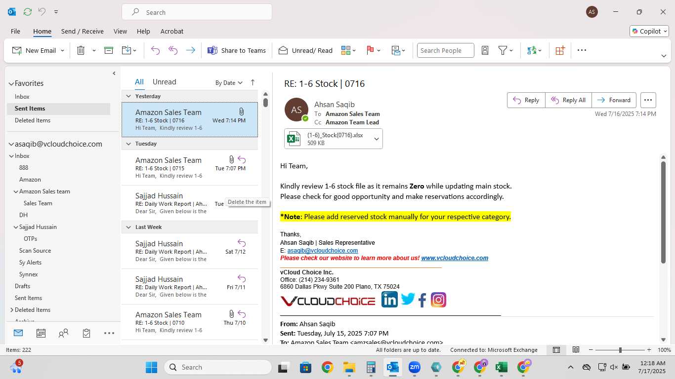Click the ribbon Reply arrow icon

point(155,50)
